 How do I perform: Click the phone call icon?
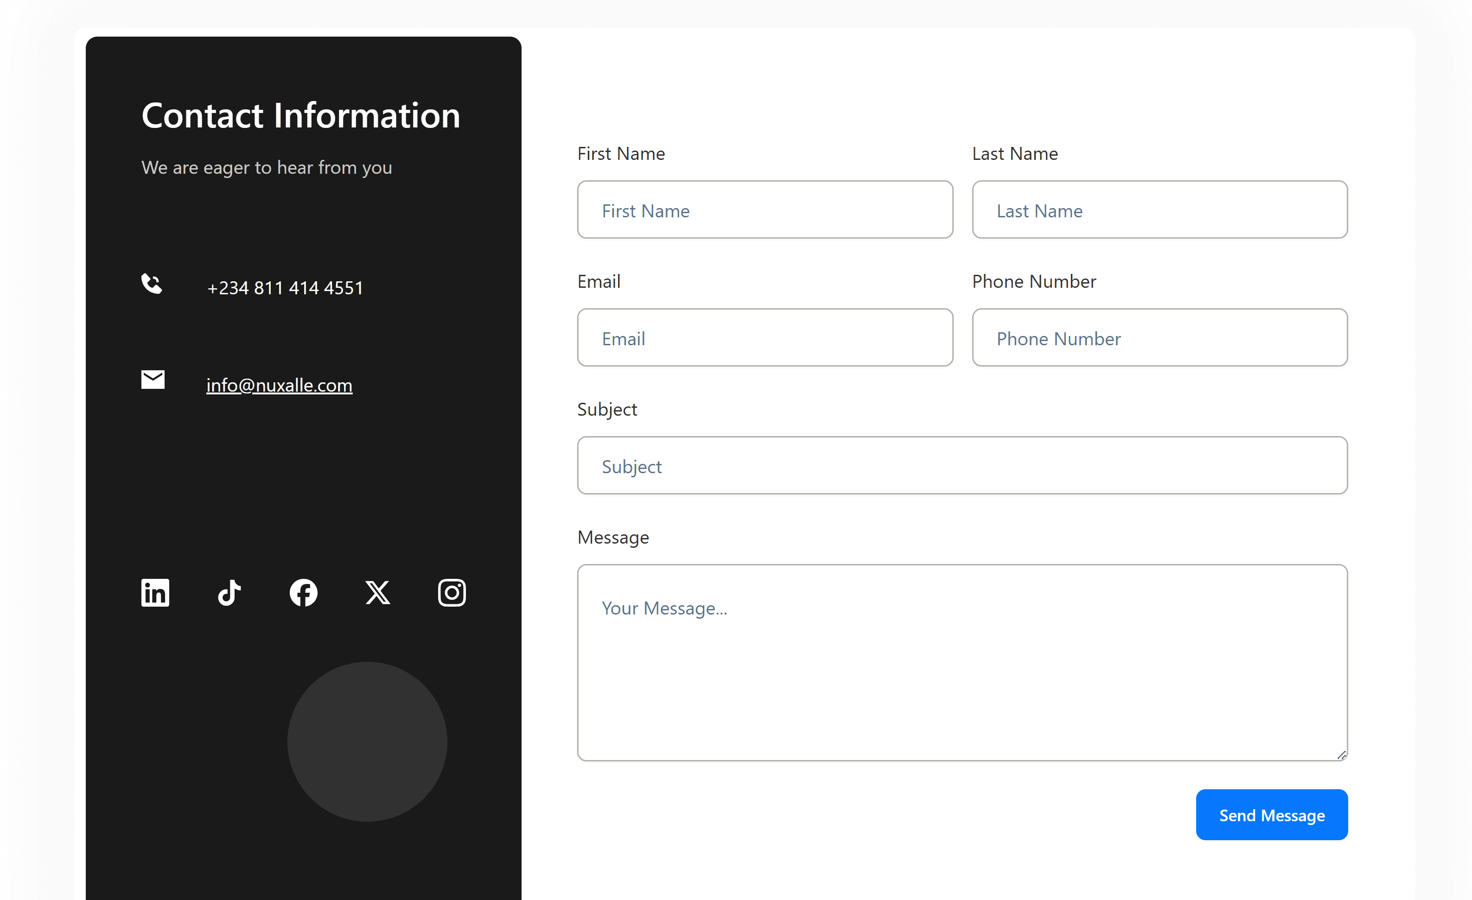(152, 284)
